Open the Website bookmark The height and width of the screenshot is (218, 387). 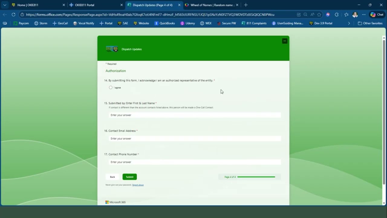pos(141,23)
